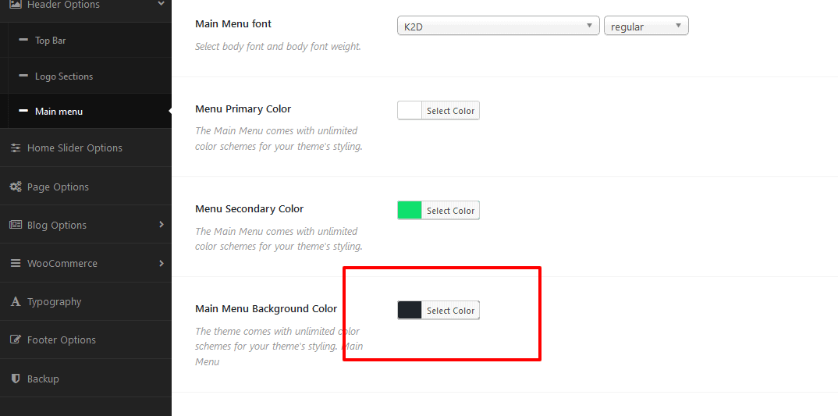Click the Footer Options edit icon
This screenshot has height=416, width=838.
pyautogui.click(x=16, y=340)
